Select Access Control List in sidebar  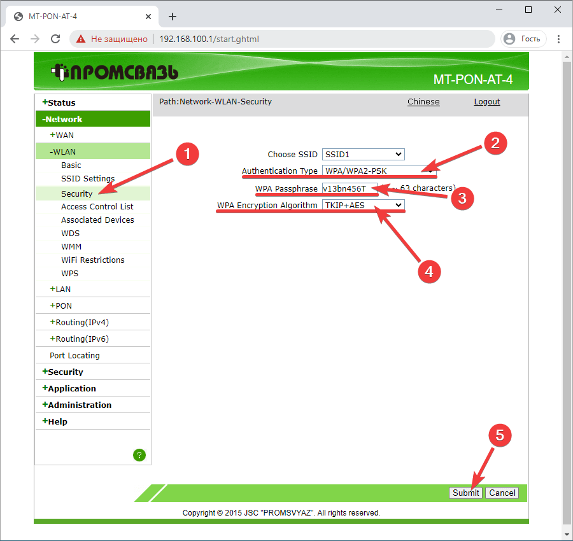tap(97, 206)
